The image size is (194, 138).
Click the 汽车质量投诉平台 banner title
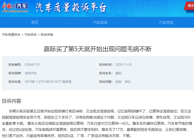[x=71, y=7]
